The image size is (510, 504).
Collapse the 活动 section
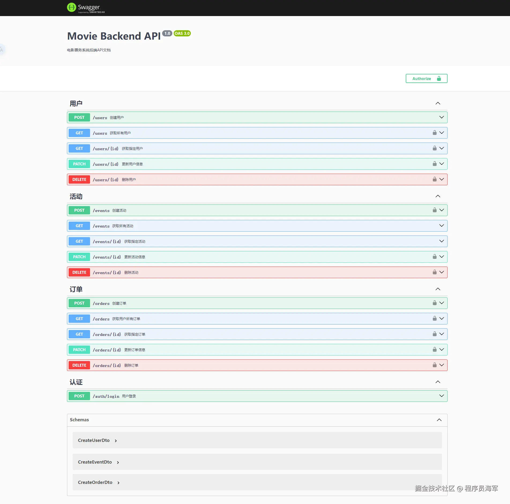(x=438, y=196)
